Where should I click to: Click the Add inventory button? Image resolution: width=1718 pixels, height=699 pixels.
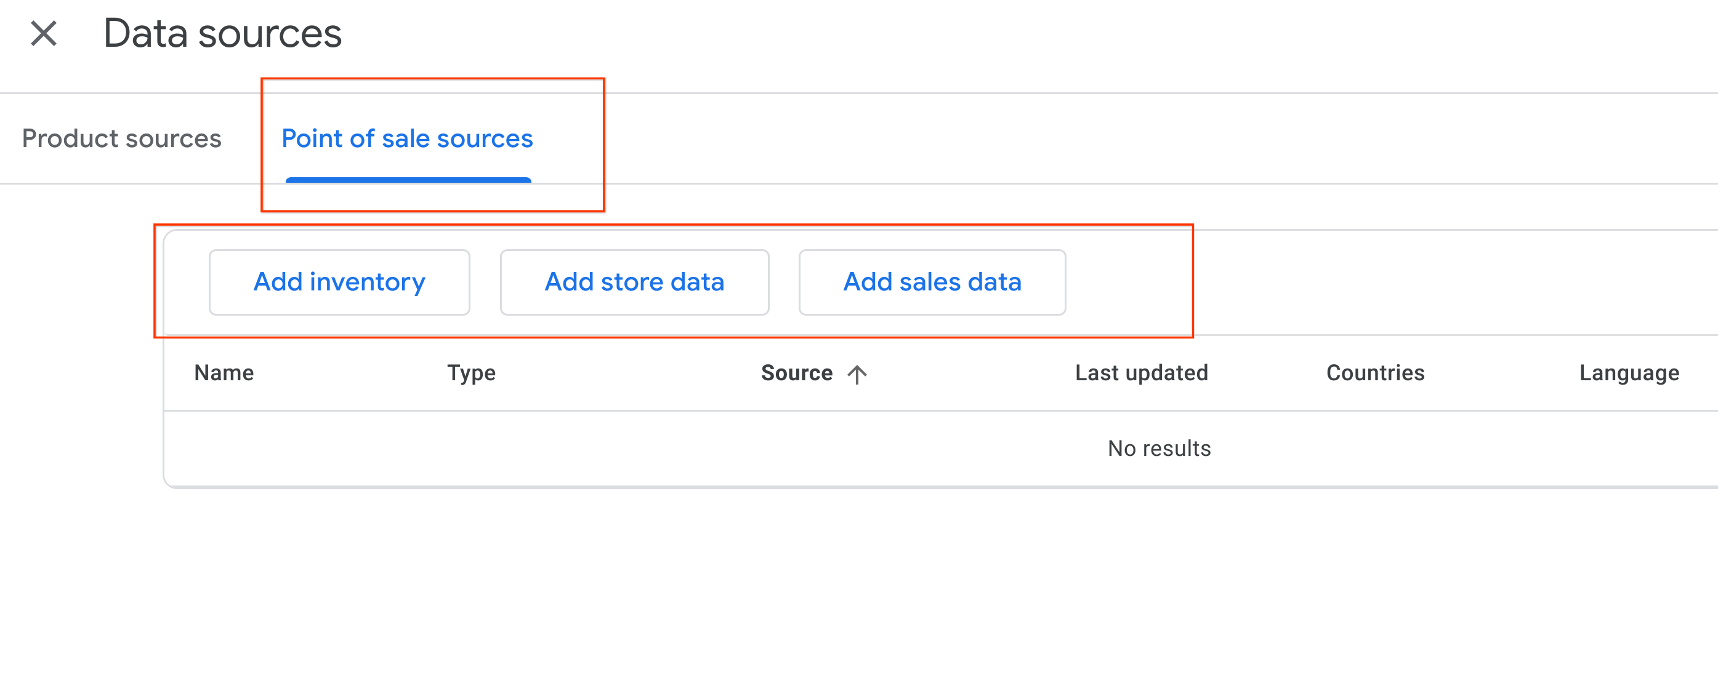[x=339, y=282]
